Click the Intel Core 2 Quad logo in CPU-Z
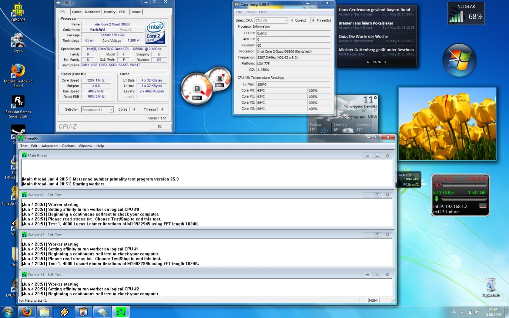The width and height of the screenshot is (509, 318). [x=155, y=32]
